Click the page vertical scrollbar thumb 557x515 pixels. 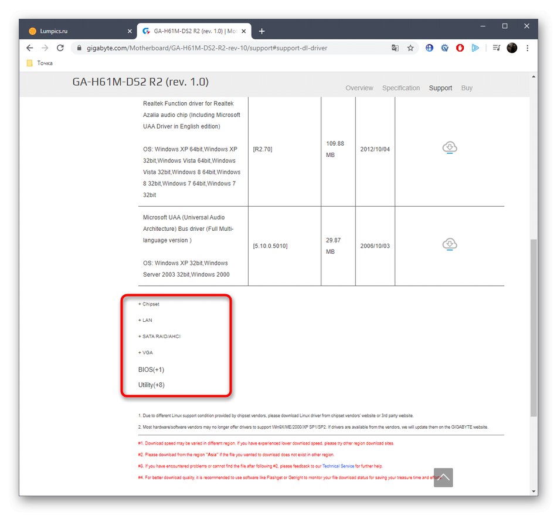[x=533, y=328]
